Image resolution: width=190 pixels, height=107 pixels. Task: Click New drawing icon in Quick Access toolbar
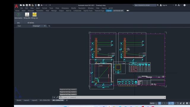21,5
